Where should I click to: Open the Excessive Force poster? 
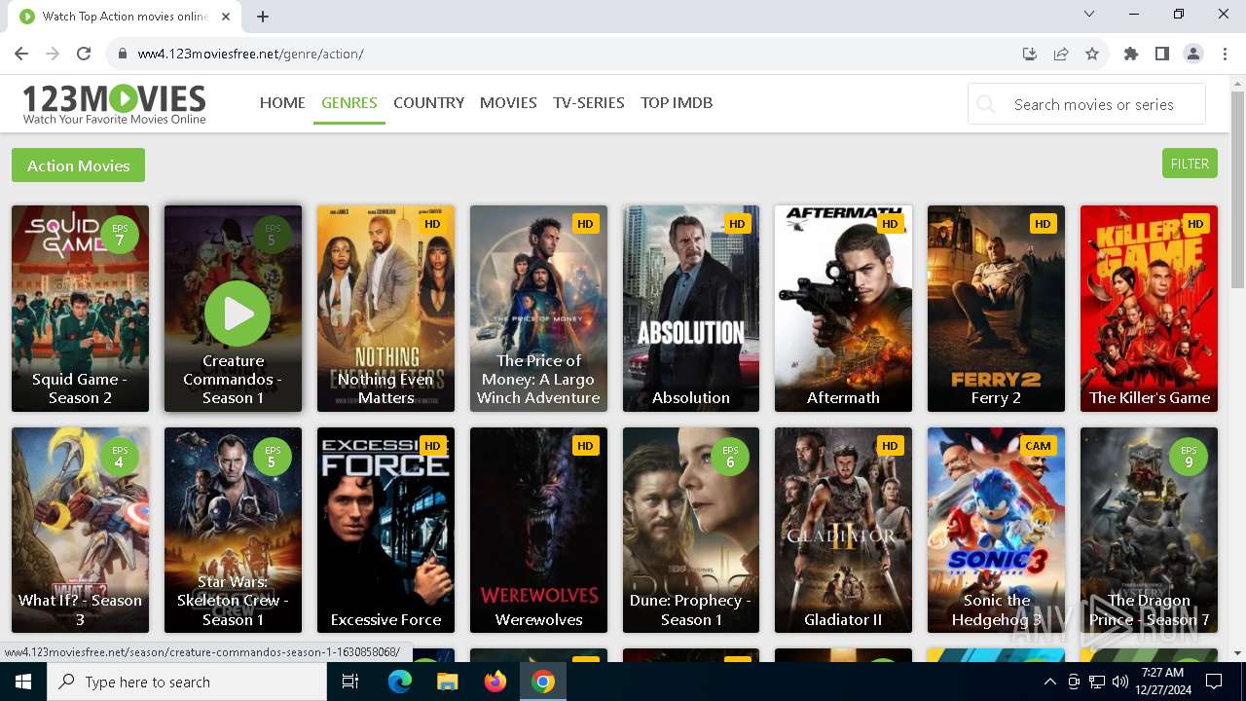tap(385, 531)
